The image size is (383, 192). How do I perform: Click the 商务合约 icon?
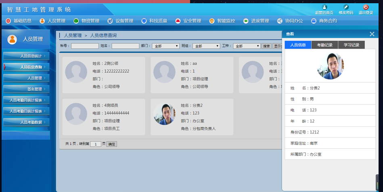click(314, 21)
